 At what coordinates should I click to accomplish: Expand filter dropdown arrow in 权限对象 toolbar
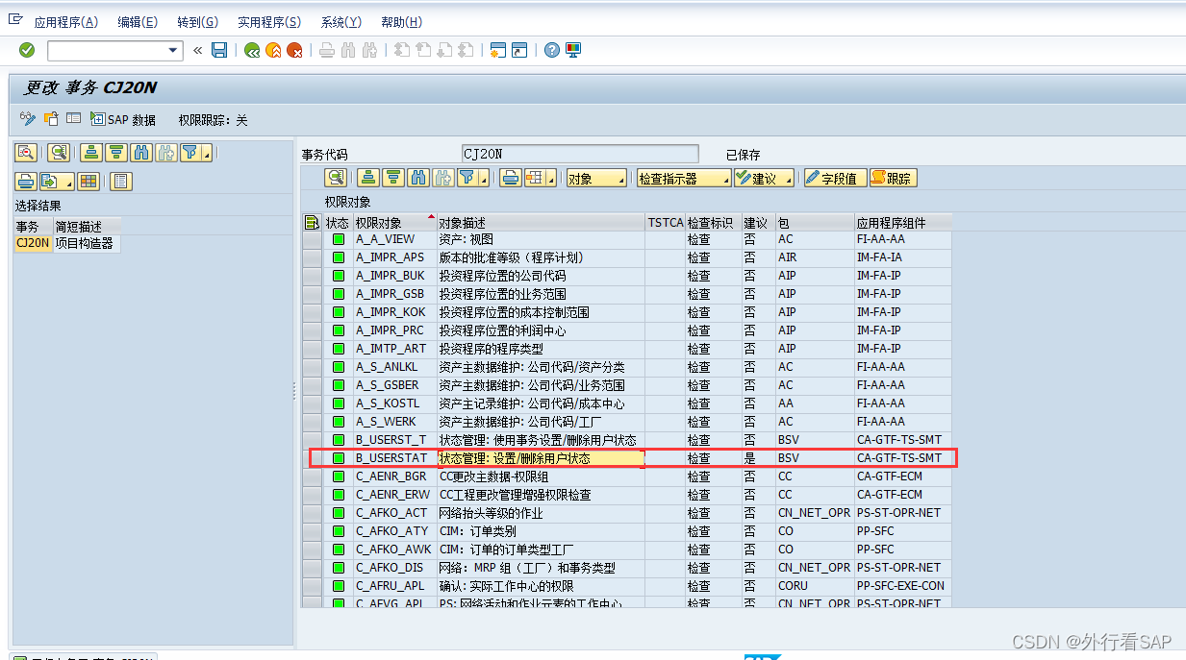click(x=483, y=178)
